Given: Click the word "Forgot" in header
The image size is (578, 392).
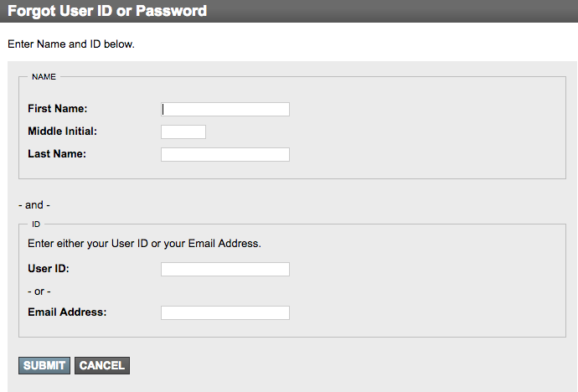Looking at the screenshot, I should click(31, 11).
